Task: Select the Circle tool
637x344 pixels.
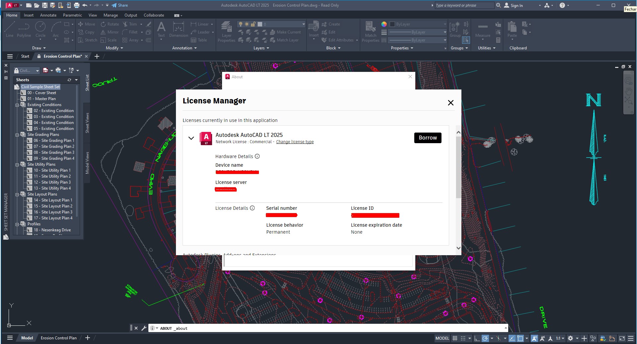Action: click(40, 29)
